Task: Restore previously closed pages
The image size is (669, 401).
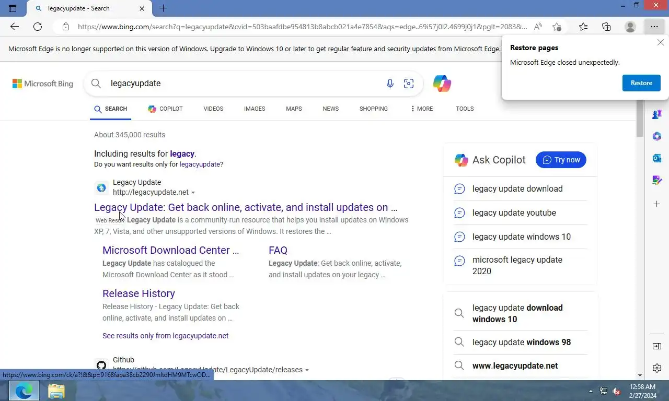Action: (641, 83)
